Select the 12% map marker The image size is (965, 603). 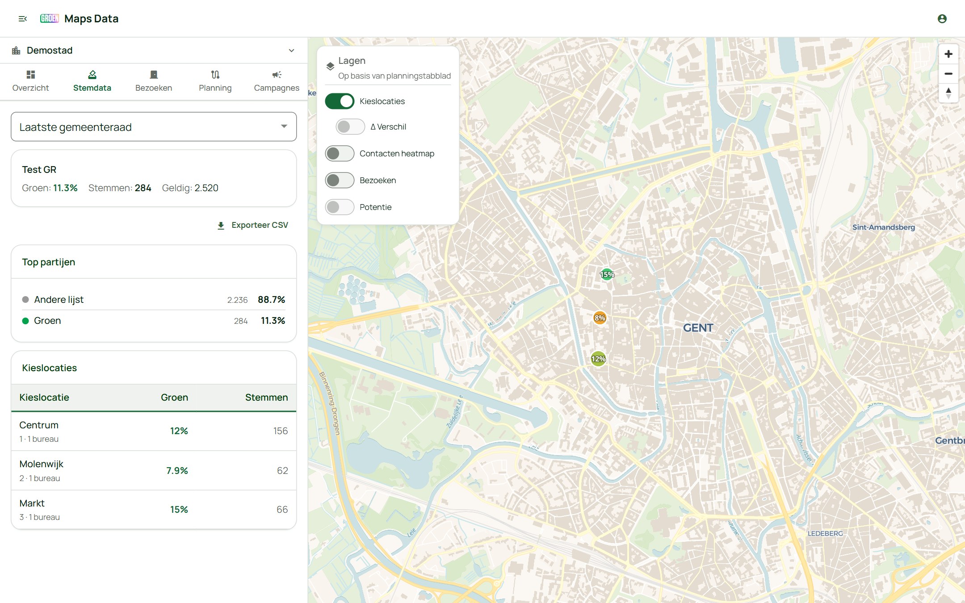(x=598, y=359)
